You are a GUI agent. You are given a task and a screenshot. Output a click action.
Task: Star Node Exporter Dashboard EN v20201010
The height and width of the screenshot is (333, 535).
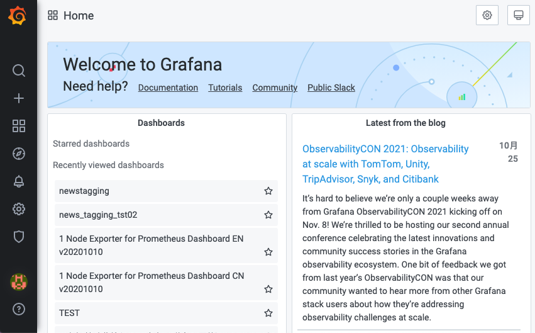[268, 252]
